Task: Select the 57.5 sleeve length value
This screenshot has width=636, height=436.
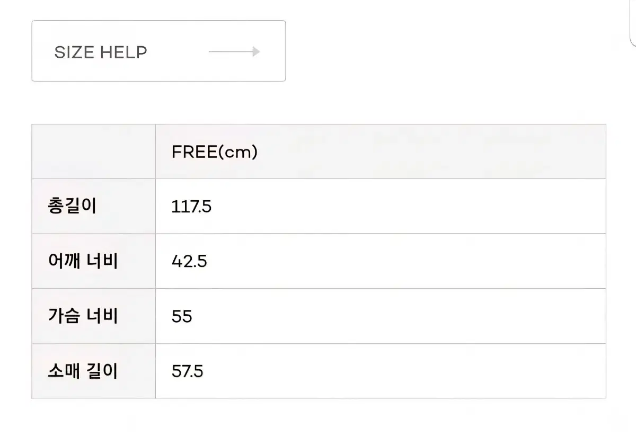Action: 188,372
